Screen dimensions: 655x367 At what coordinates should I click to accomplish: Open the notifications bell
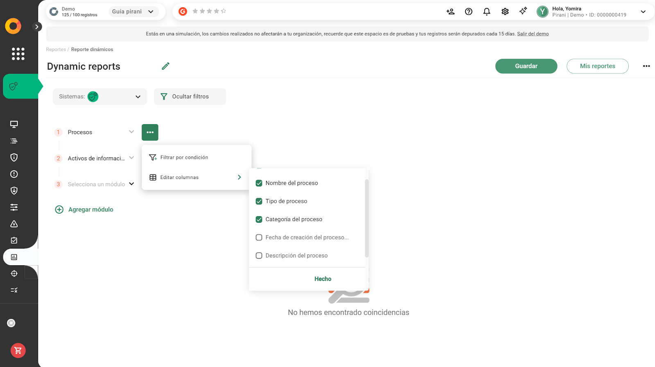tap(486, 12)
